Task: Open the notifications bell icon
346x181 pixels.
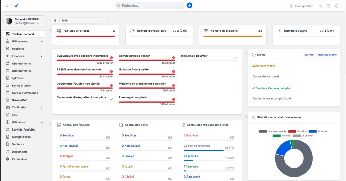Action: [336, 6]
